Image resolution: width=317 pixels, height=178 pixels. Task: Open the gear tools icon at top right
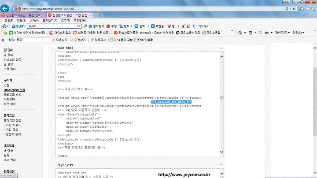[313, 9]
